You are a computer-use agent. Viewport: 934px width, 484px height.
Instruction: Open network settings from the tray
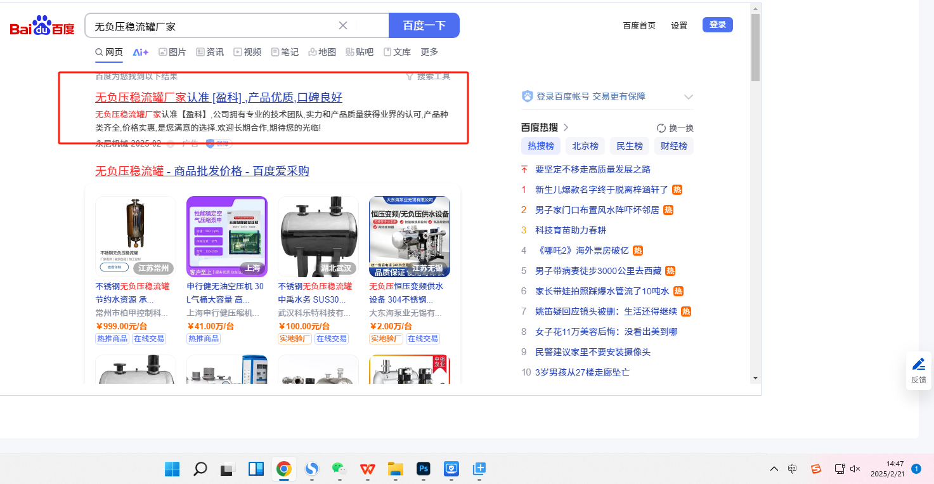point(840,469)
